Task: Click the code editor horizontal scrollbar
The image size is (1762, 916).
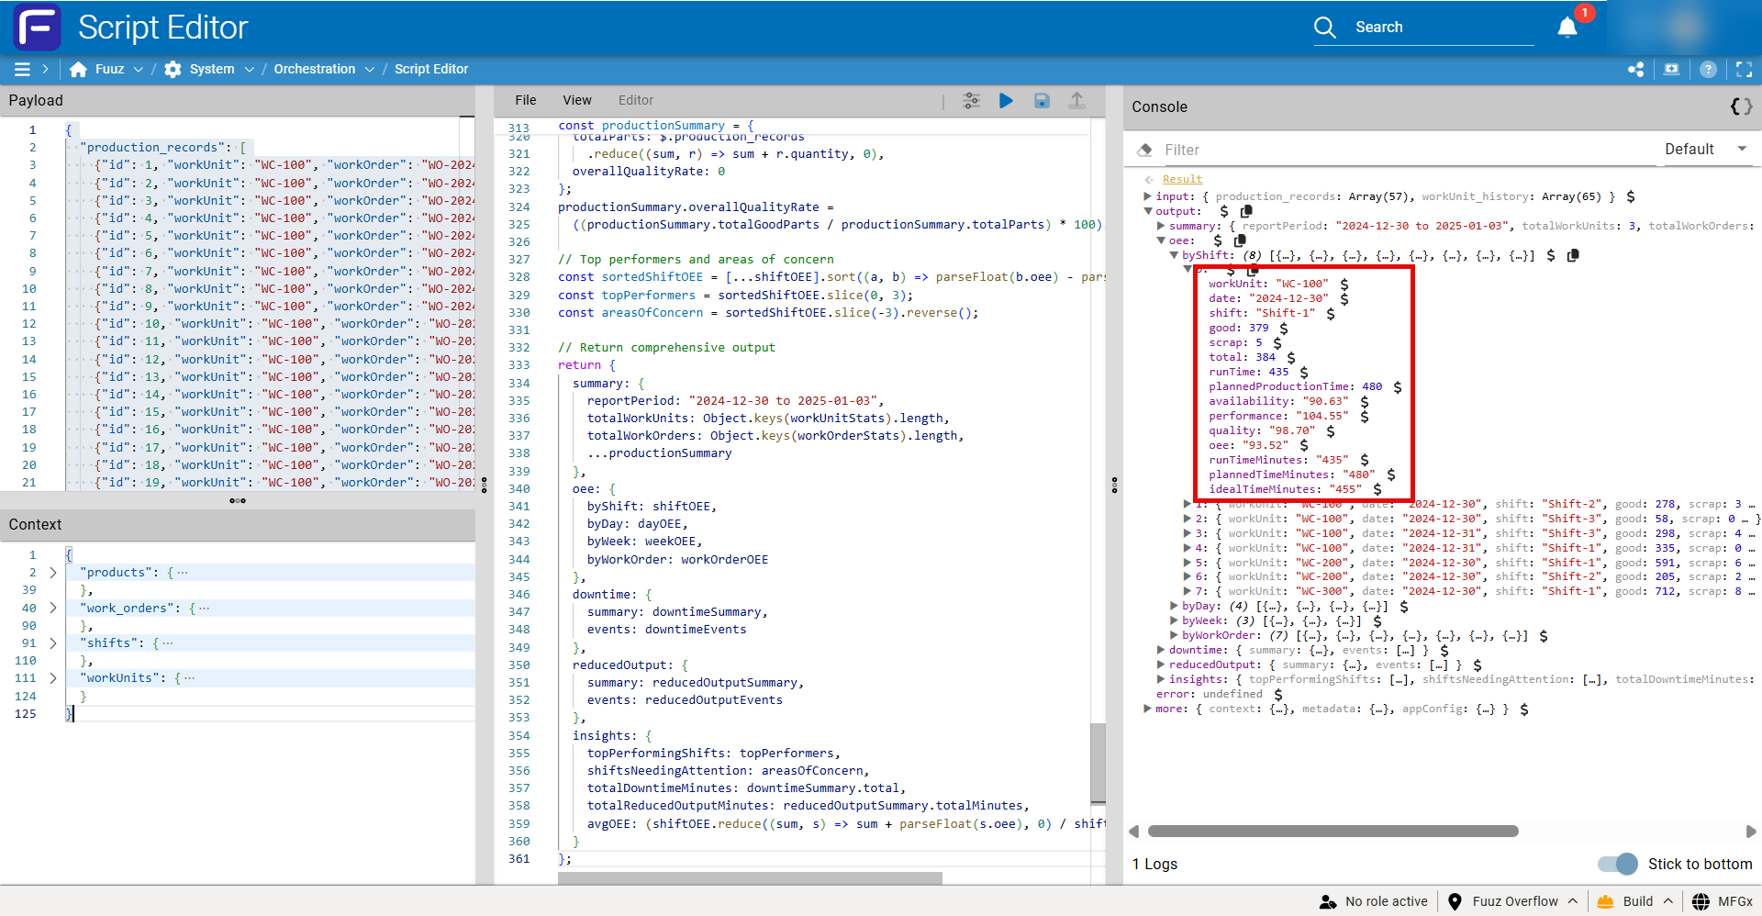Action: 750,878
